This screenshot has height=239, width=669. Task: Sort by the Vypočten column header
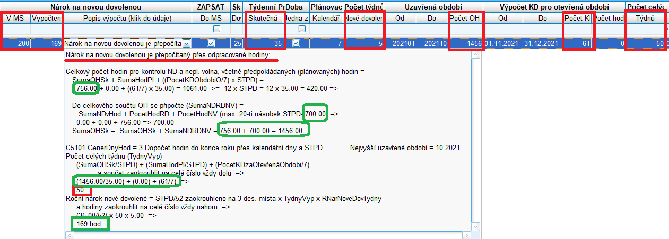pos(47,19)
